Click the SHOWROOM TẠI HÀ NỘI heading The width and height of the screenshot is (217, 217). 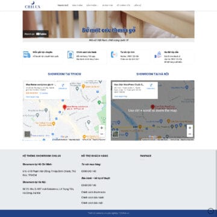coord(153,74)
